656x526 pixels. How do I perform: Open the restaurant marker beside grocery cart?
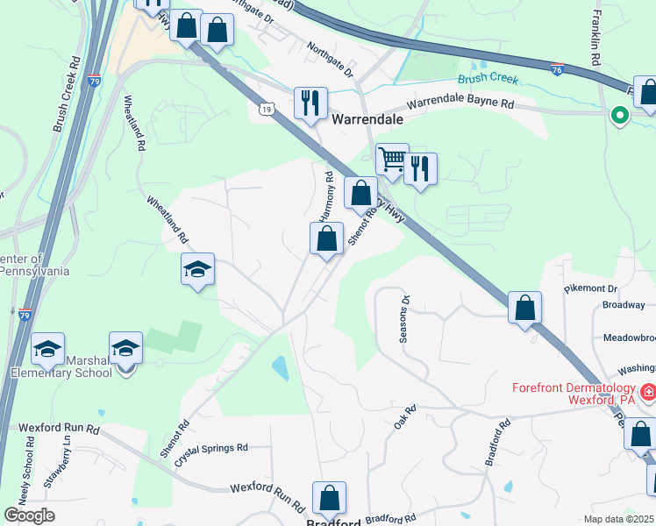420,169
